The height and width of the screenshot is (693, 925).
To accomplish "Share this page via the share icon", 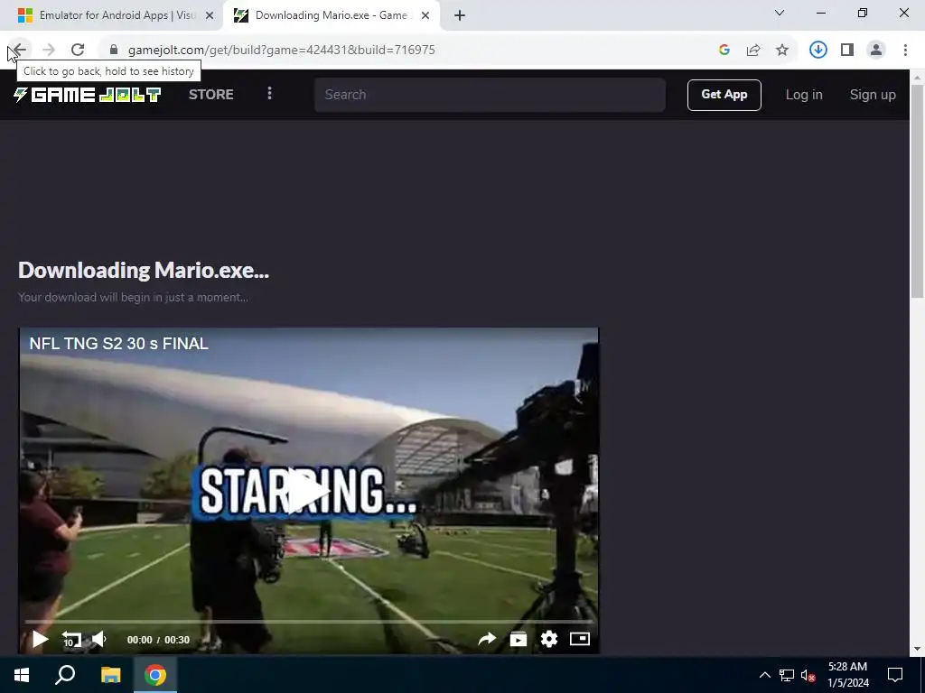I will 753,51.
